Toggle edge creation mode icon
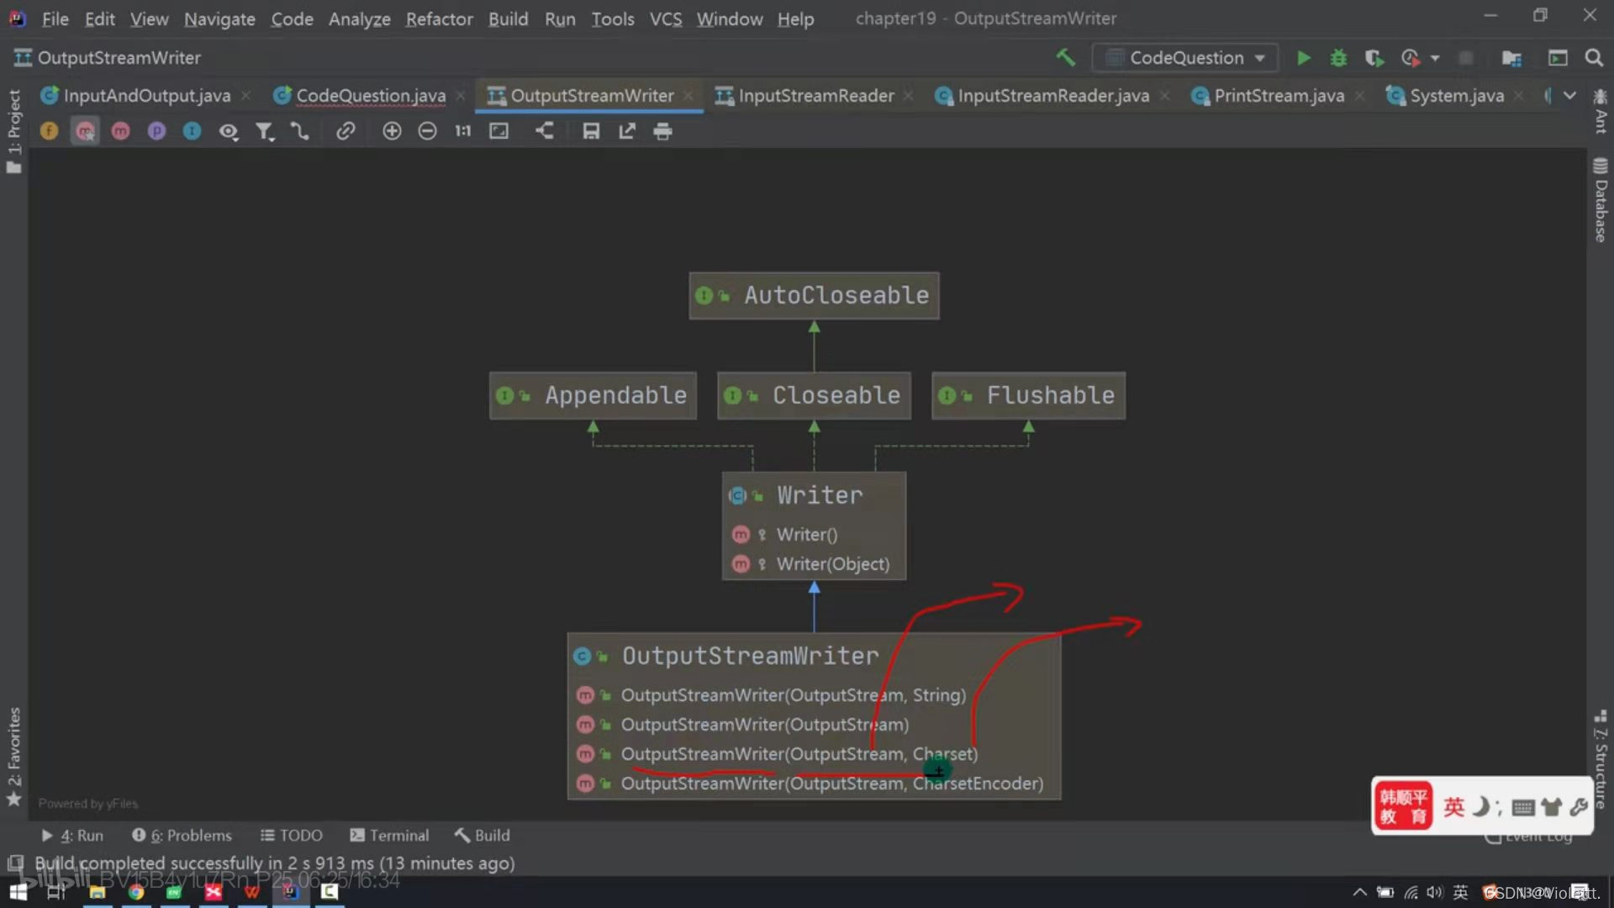The image size is (1614, 908). pos(300,131)
